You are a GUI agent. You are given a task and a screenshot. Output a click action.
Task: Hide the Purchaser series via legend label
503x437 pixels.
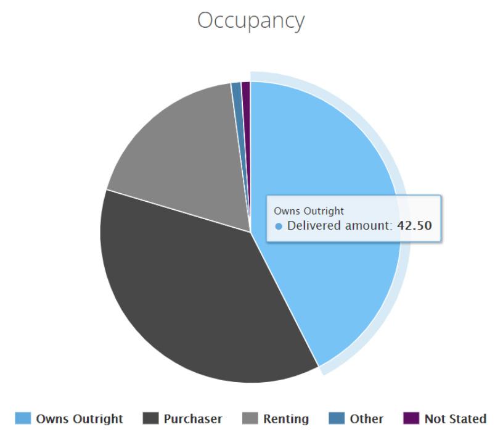click(x=193, y=418)
